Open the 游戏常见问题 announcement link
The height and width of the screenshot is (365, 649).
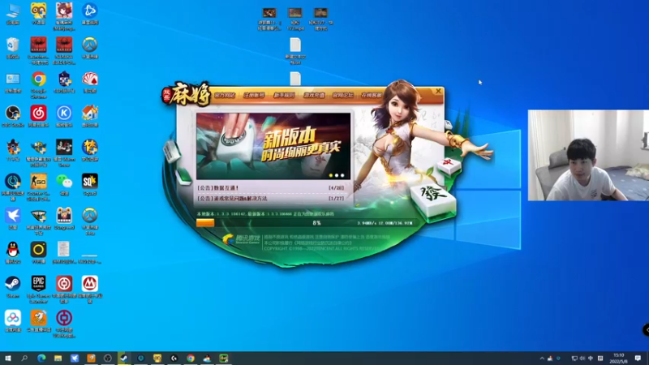point(232,199)
